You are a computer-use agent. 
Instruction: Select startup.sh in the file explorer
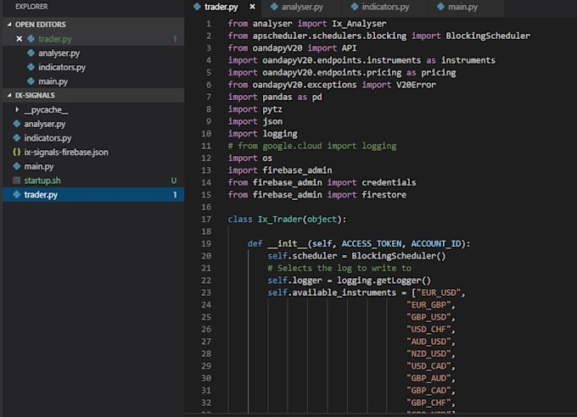(42, 181)
